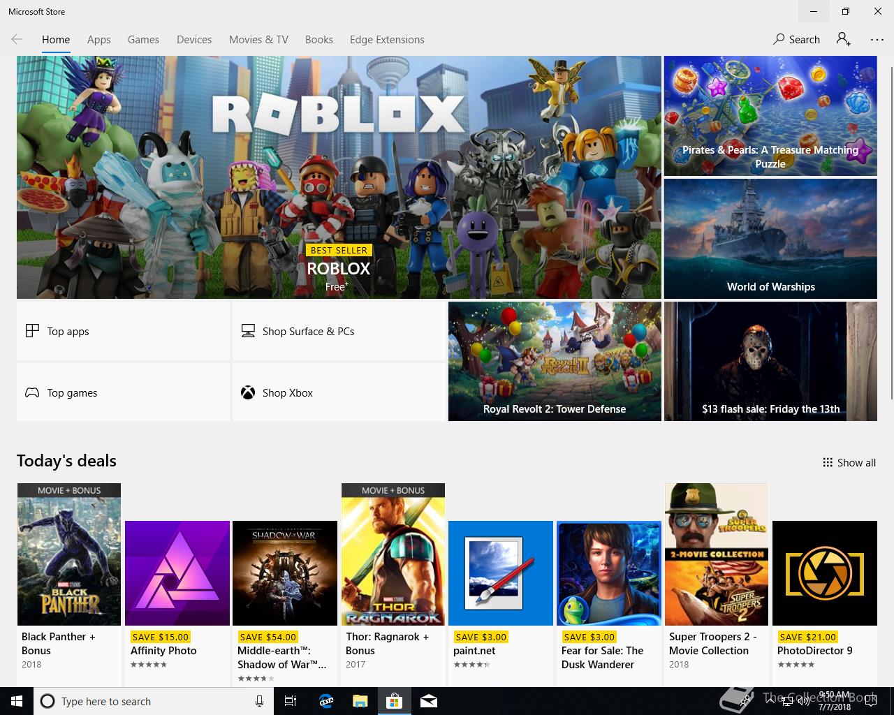The height and width of the screenshot is (715, 894).
Task: Select the Microsoft Store taskbar icon
Action: tap(395, 701)
